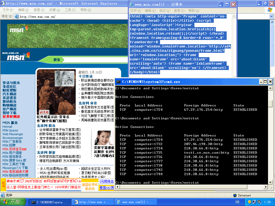
Task: Open the 汽车频道 link
Action: [9, 94]
